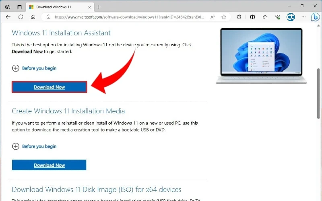Click the Windows 11 laptop image

[x=261, y=56]
